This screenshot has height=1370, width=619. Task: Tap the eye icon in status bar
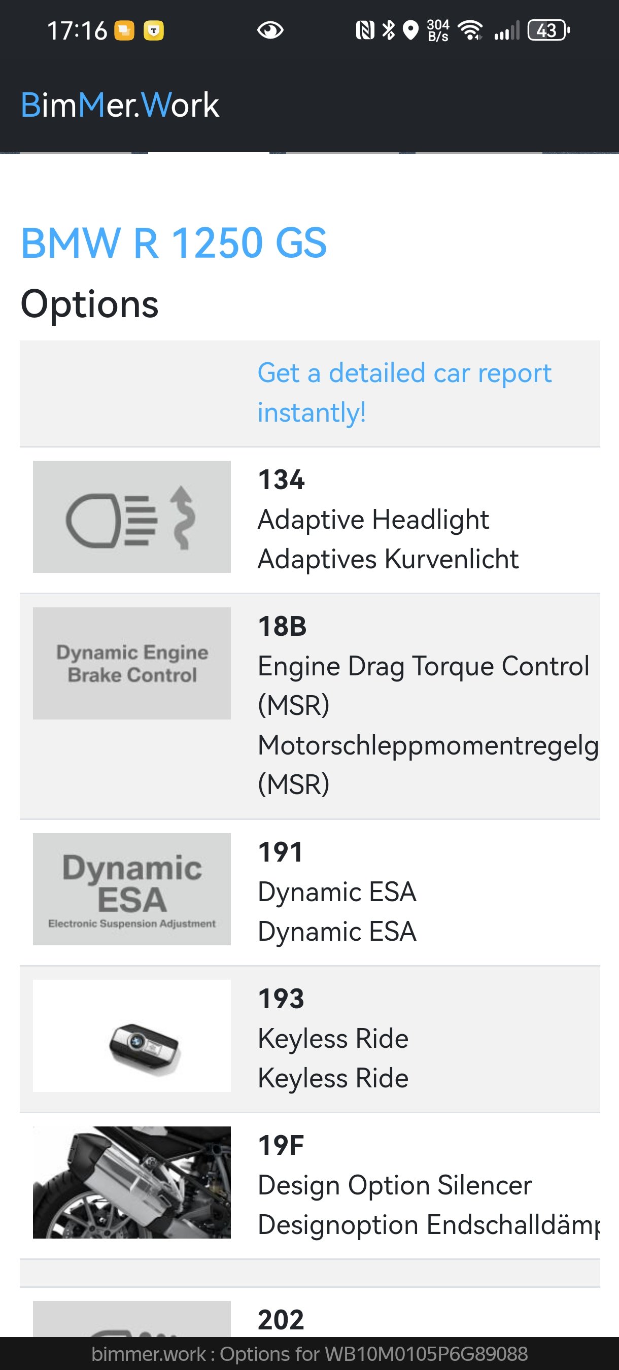coord(270,30)
